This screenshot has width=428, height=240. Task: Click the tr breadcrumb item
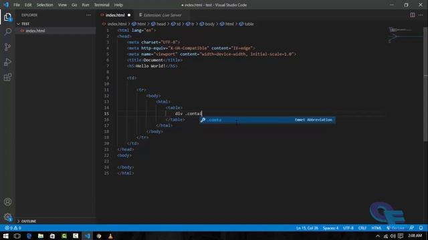193,24
